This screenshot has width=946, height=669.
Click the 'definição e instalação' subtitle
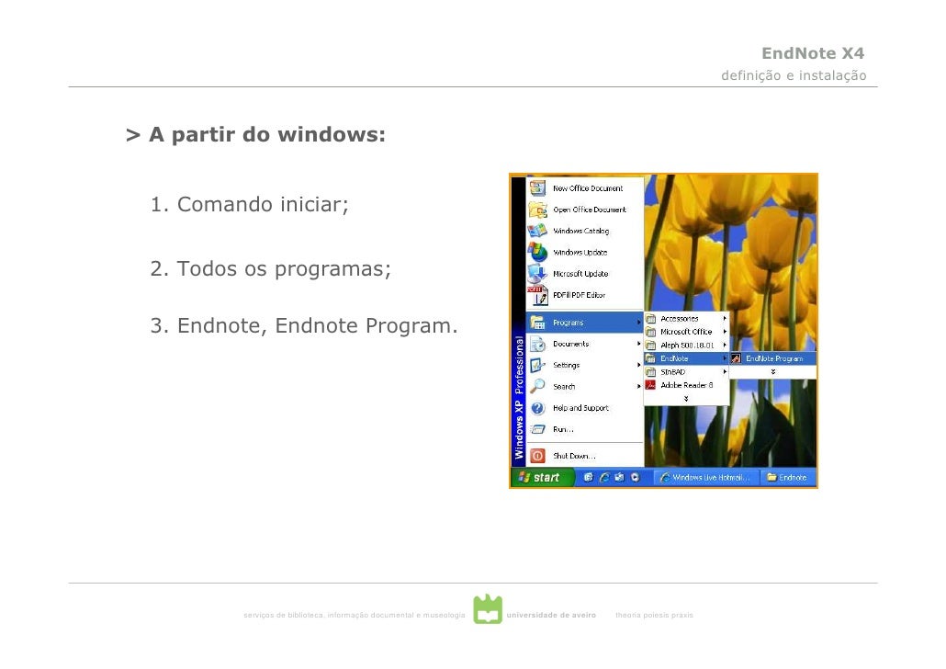[x=794, y=75]
